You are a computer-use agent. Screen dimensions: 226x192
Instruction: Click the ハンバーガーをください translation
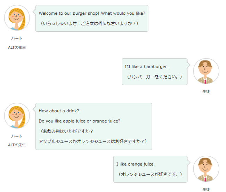pyautogui.click(x=154, y=77)
